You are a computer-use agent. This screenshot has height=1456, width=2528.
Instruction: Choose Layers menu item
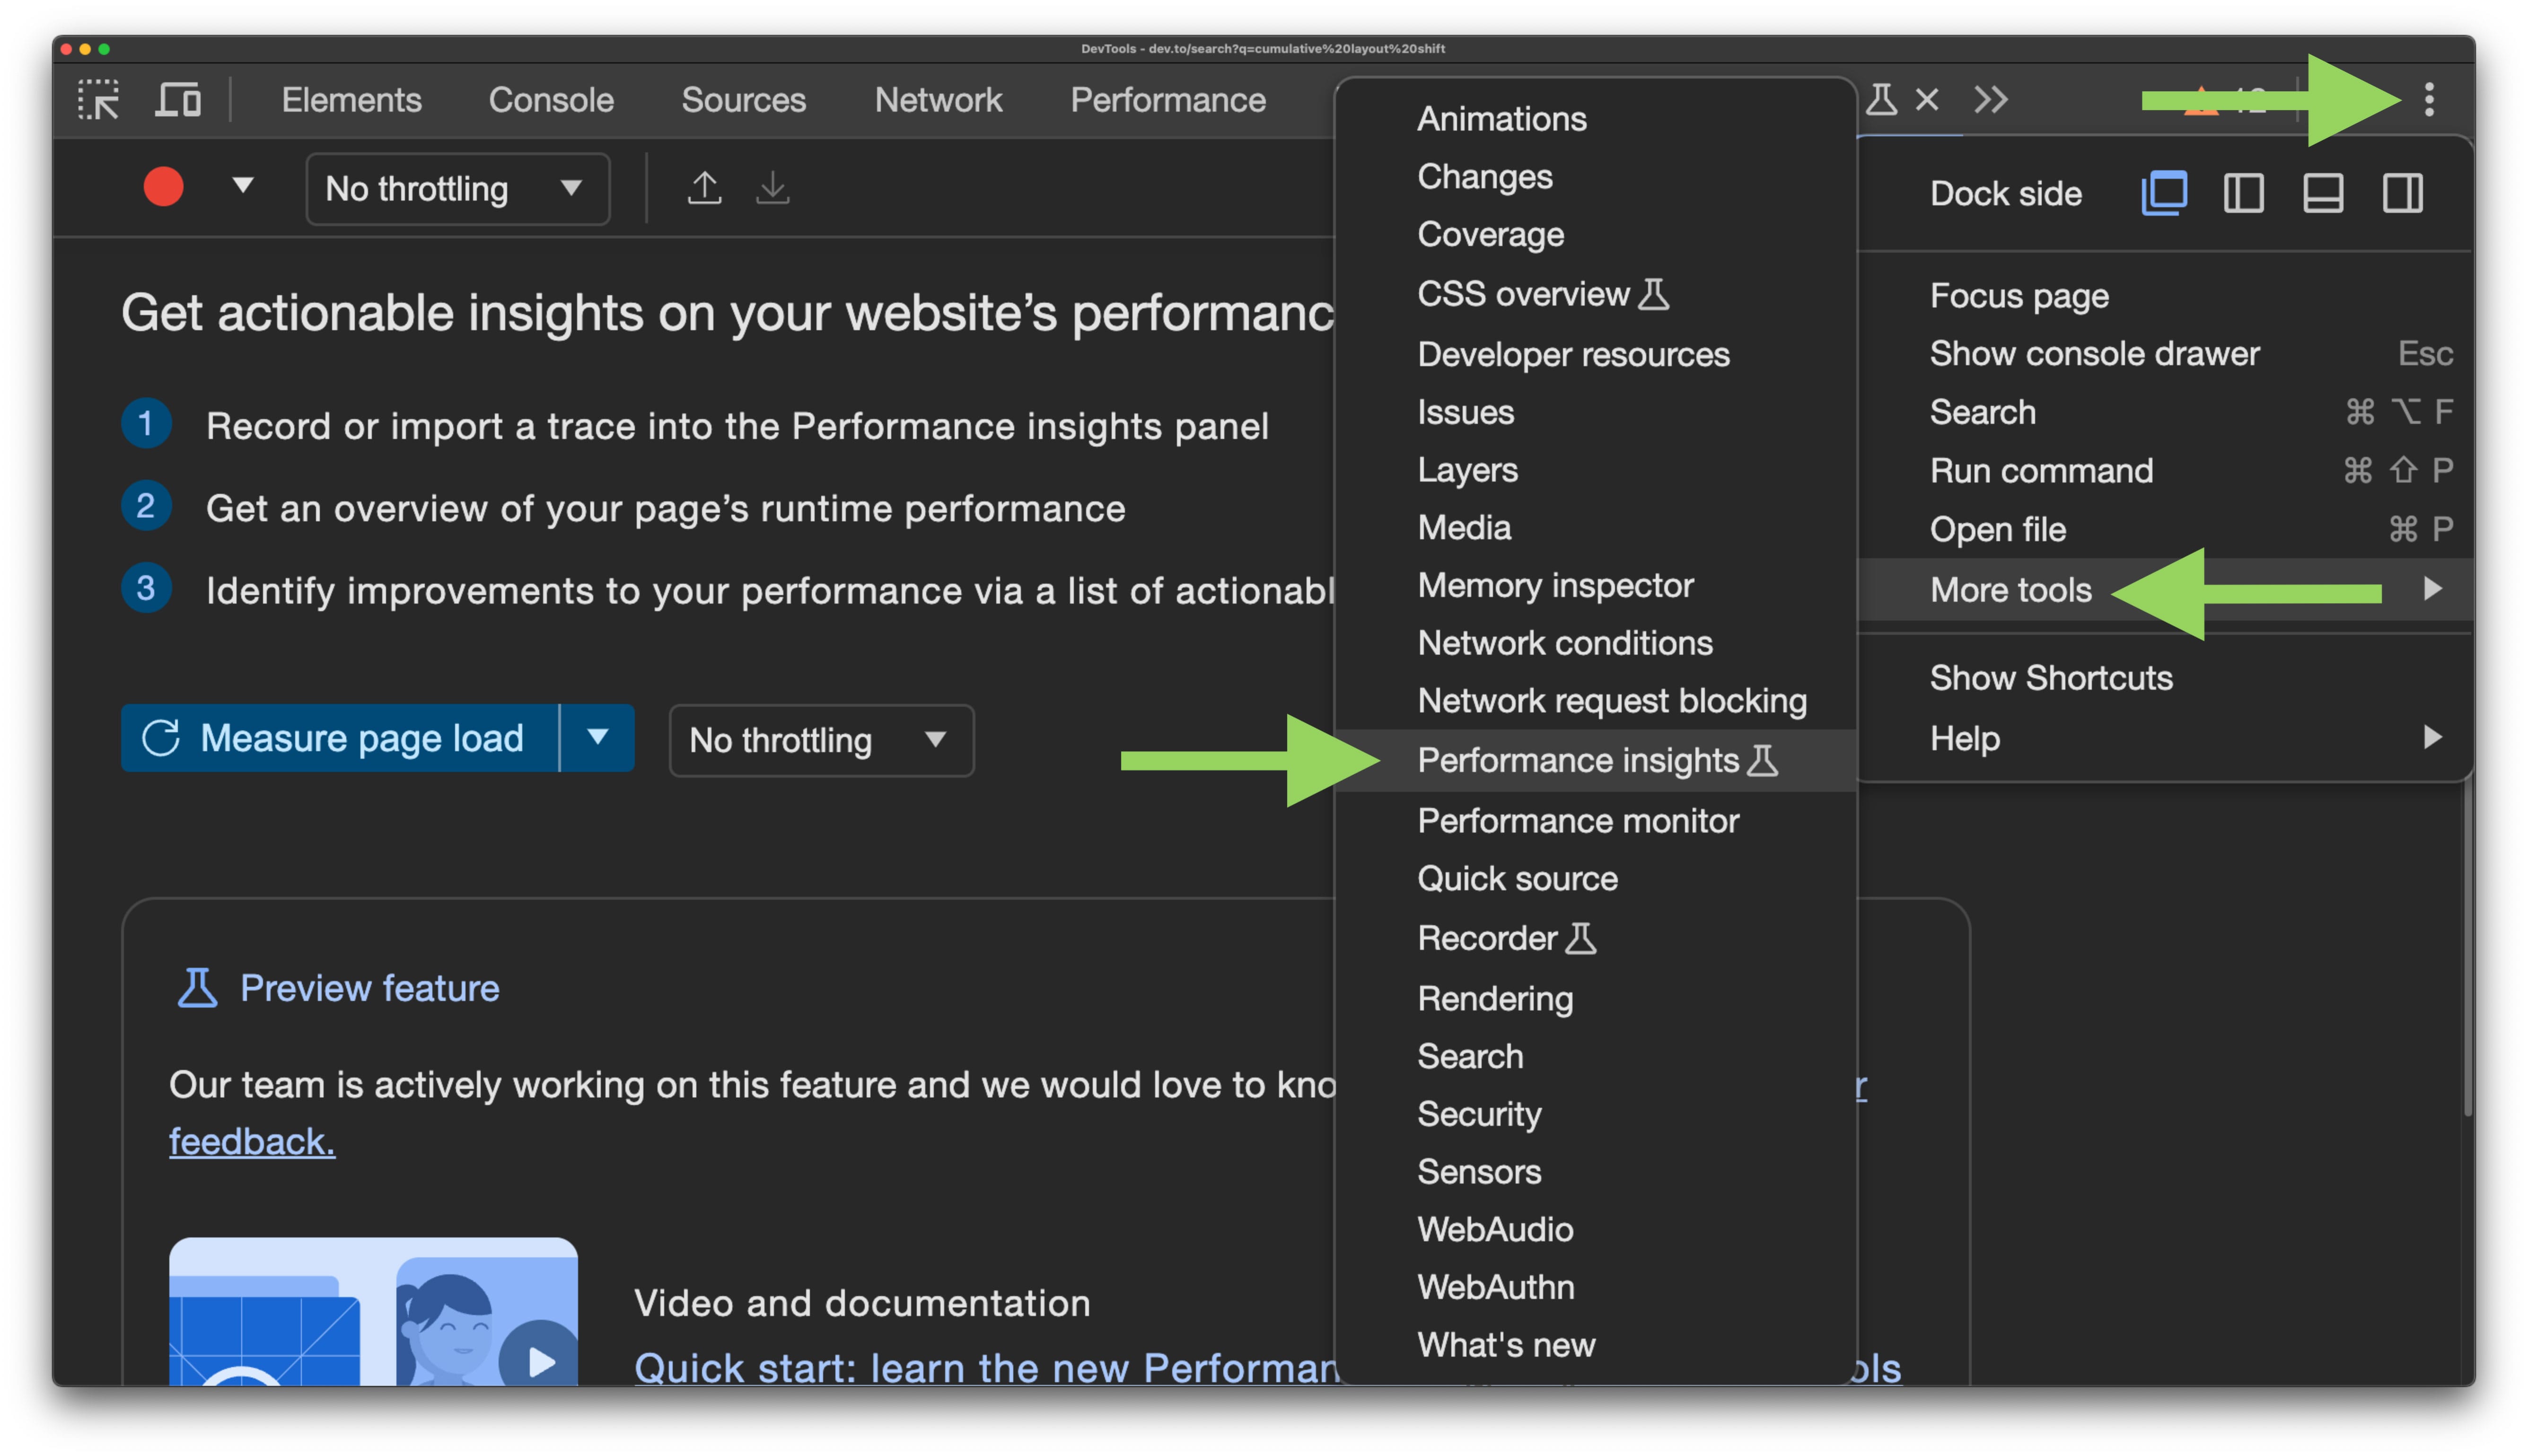coord(1596,470)
